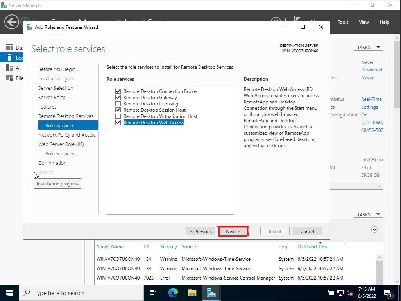This screenshot has height=301, width=401.
Task: Open All Servers sidebar icon
Action: [x=9, y=68]
